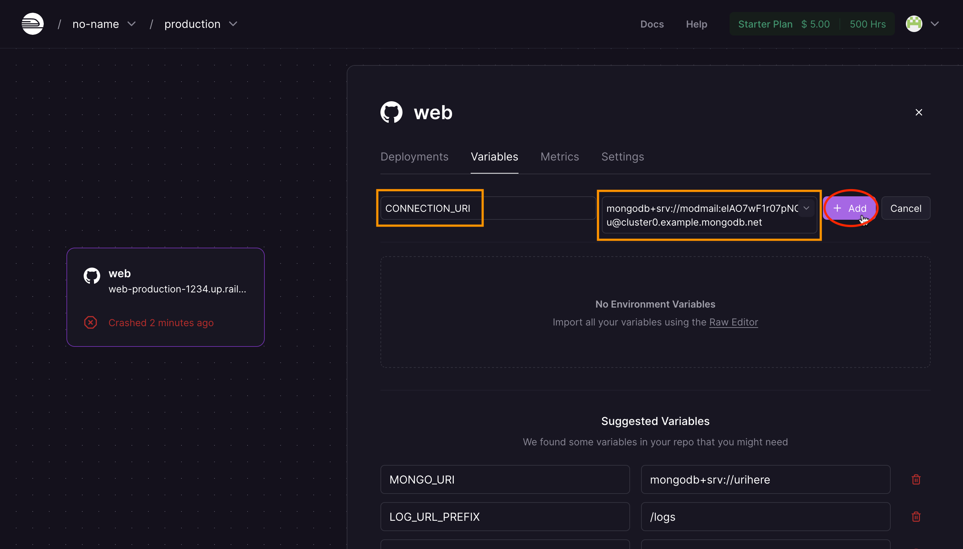Expand the variable value field chevron
The image size is (963, 549).
(x=806, y=208)
